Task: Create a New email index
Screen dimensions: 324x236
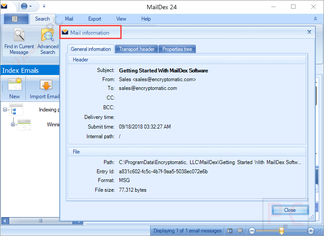Action: (x=14, y=88)
